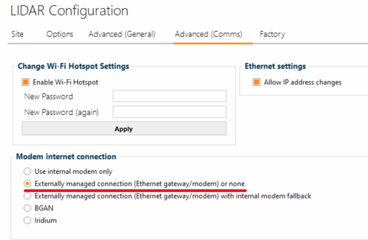Viewport: 368px width, 240px height.
Task: Select Externally managed connection or none
Action: (x=27, y=184)
